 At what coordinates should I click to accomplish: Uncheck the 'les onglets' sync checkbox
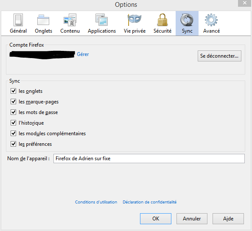[x=13, y=91]
